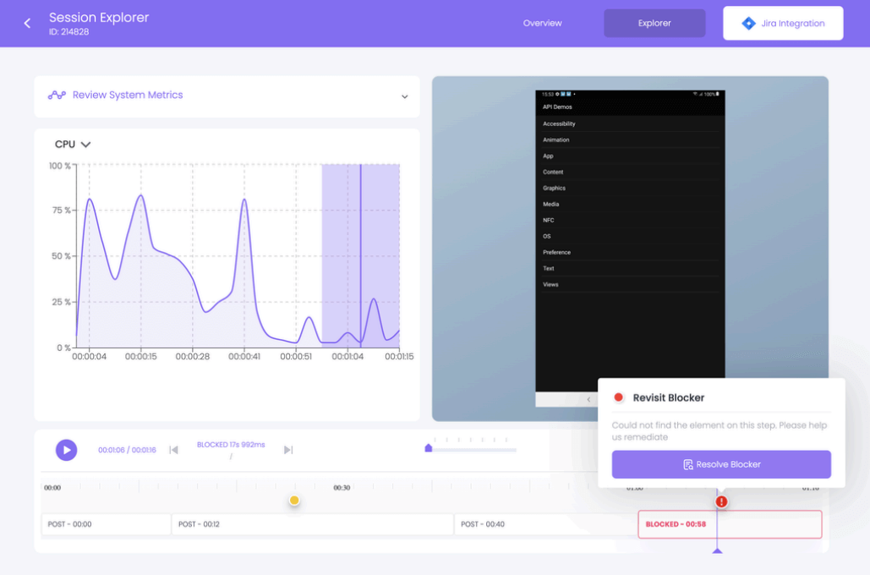Click the Review System Metrics graph icon

click(x=57, y=95)
